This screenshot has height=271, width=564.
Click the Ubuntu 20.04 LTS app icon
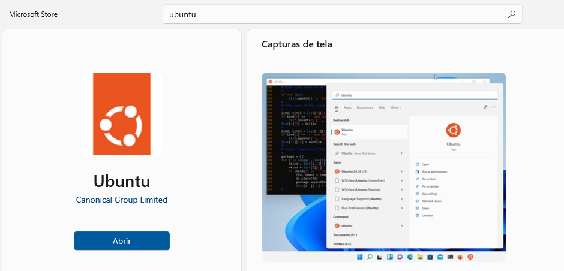[337, 171]
